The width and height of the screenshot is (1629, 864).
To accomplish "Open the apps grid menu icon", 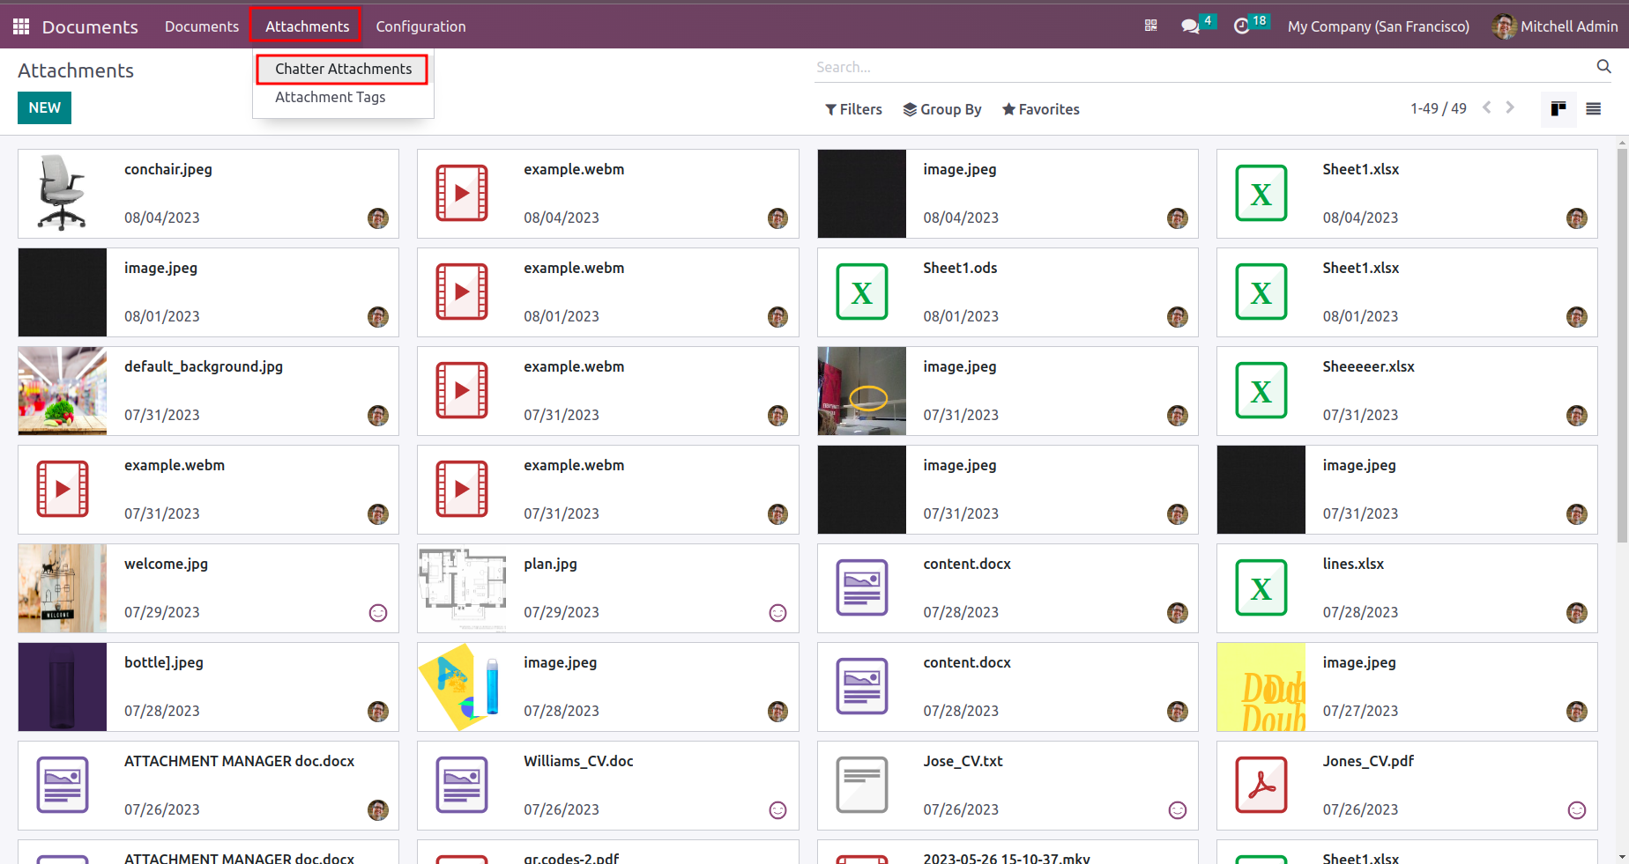I will pos(21,26).
